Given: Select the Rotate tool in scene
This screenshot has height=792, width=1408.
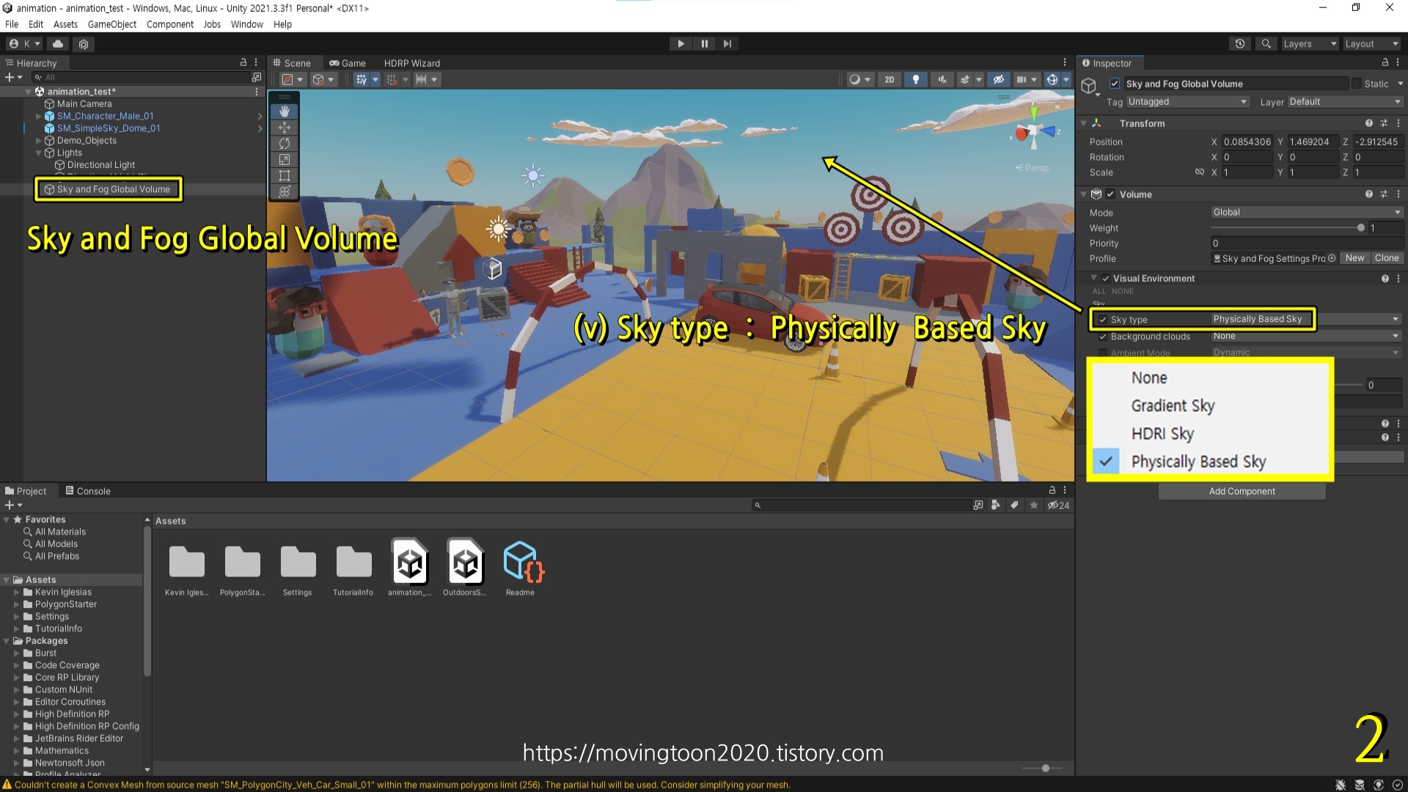Looking at the screenshot, I should pyautogui.click(x=285, y=144).
